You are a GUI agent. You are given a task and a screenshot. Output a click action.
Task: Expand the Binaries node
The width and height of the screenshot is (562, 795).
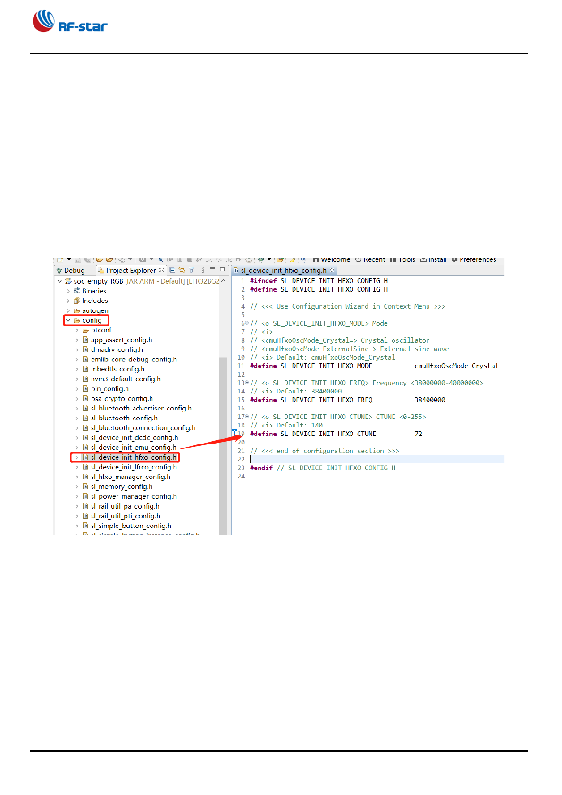[68, 291]
